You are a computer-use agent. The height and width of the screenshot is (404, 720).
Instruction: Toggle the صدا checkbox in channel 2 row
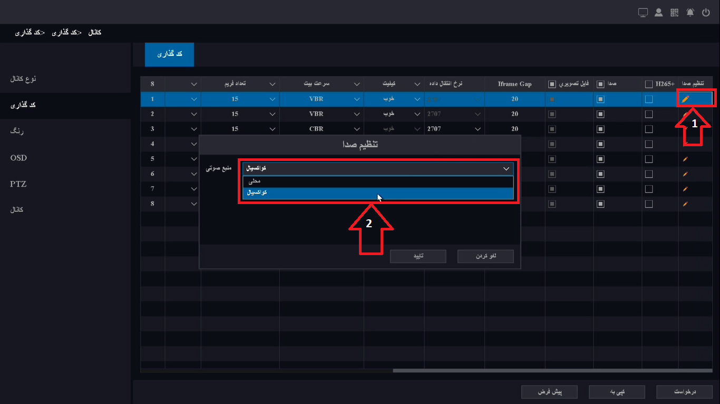pos(600,114)
